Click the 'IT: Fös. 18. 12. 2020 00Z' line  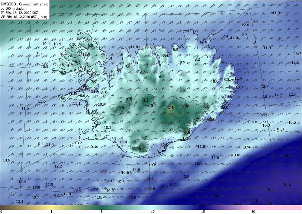[19, 12]
